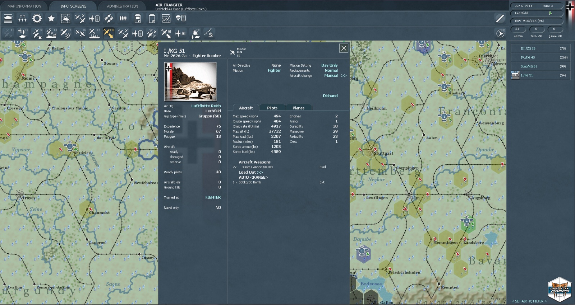575x305 pixels.
Task: Click the star victory screen icon
Action: point(51,18)
